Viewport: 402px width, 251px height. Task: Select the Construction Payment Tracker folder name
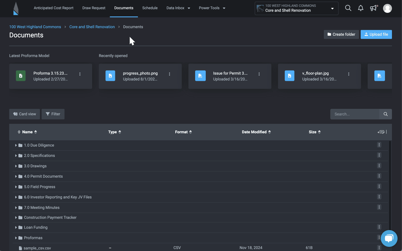point(50,218)
